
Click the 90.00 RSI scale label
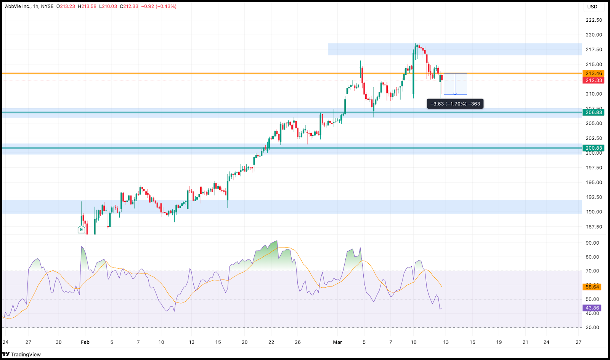[x=592, y=243]
